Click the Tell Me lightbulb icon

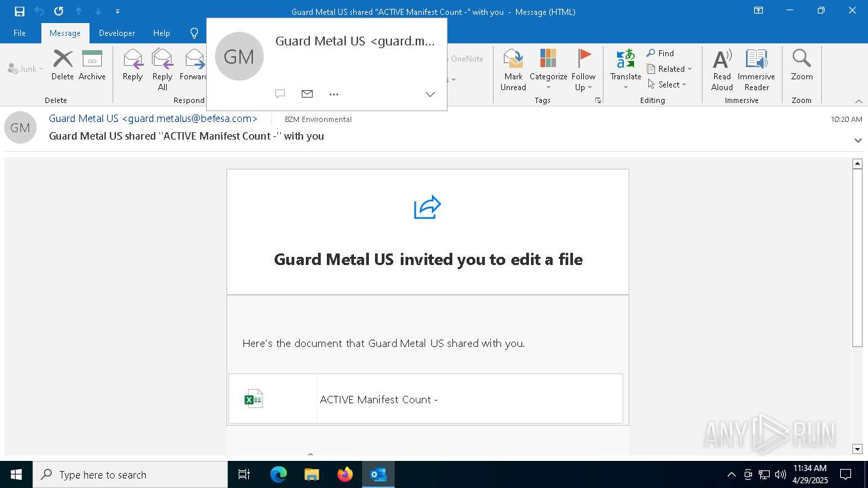point(194,33)
